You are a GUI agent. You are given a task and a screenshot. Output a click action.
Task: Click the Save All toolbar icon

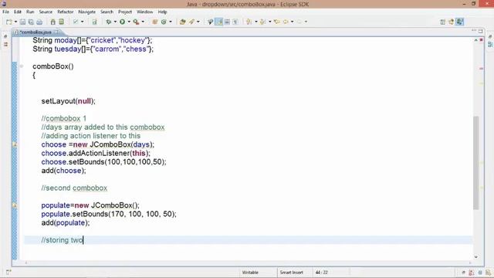[31, 22]
